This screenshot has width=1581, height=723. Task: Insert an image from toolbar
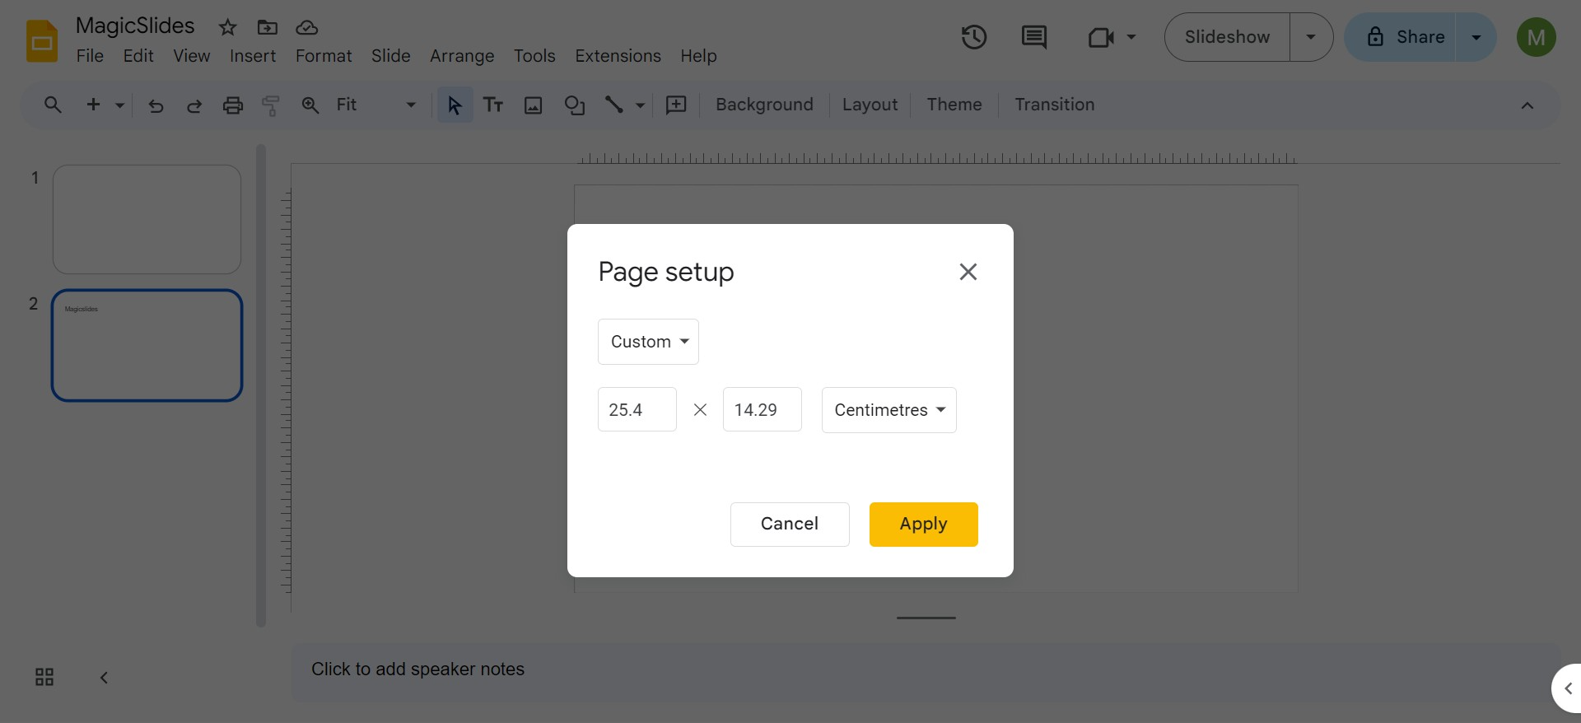[534, 105]
